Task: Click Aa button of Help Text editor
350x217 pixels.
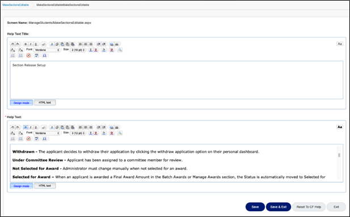Action: coord(340,127)
